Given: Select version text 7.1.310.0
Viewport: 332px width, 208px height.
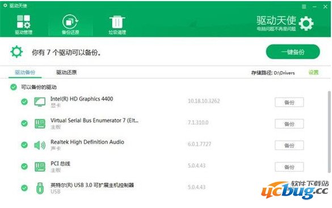Looking at the screenshot, I should point(198,123).
